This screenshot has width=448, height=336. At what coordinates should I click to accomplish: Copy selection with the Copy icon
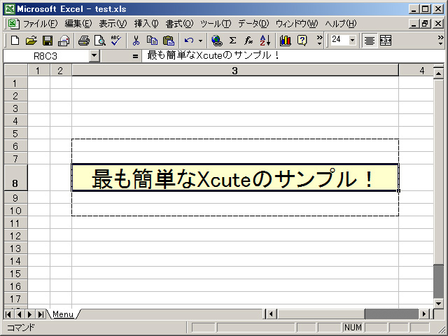152,41
